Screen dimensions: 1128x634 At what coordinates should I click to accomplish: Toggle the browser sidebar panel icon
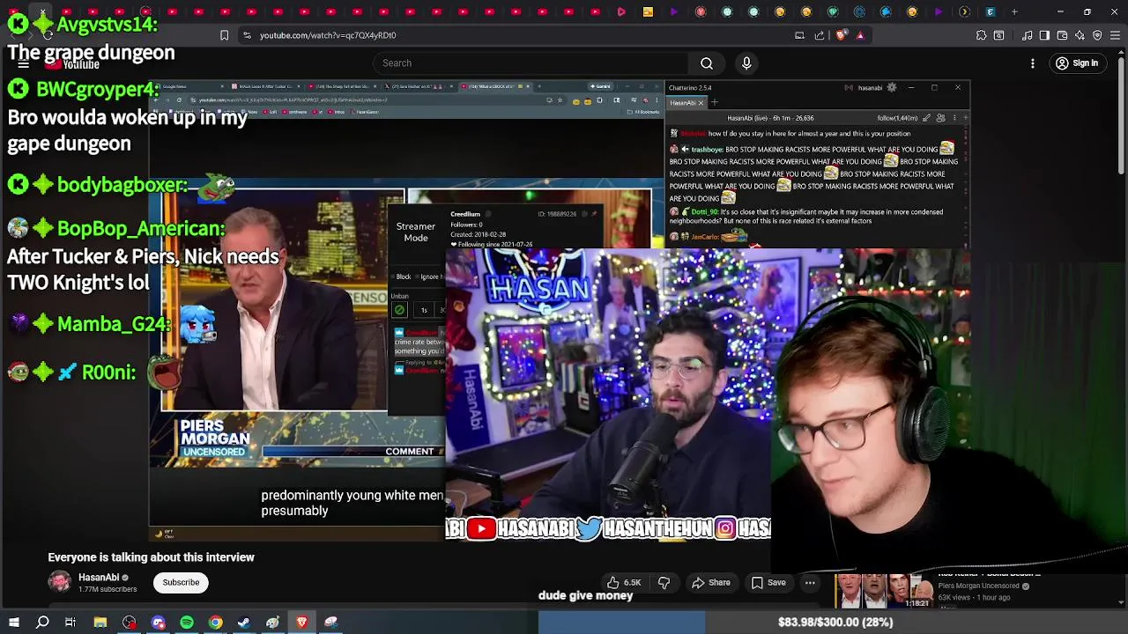(x=1044, y=35)
